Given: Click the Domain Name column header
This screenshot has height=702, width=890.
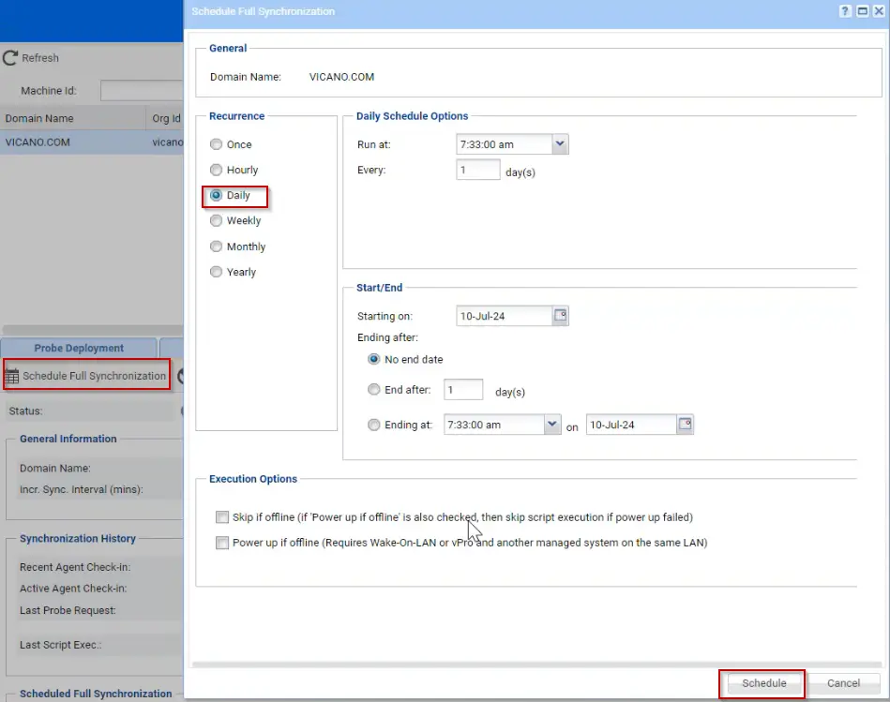Looking at the screenshot, I should pyautogui.click(x=72, y=118).
